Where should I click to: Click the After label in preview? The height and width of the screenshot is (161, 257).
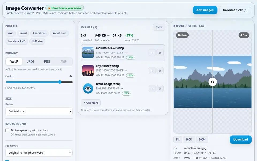point(244,35)
